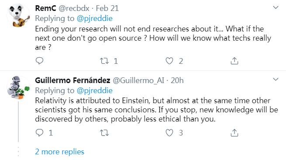Retweet RemC's tweet

click(104, 61)
